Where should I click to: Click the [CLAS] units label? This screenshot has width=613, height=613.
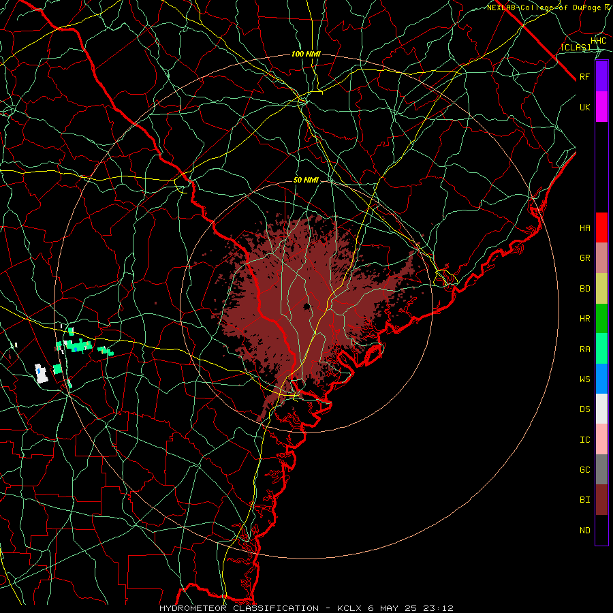point(576,47)
